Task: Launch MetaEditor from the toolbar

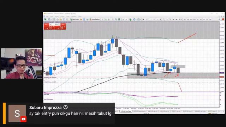Action: (x=81, y=19)
